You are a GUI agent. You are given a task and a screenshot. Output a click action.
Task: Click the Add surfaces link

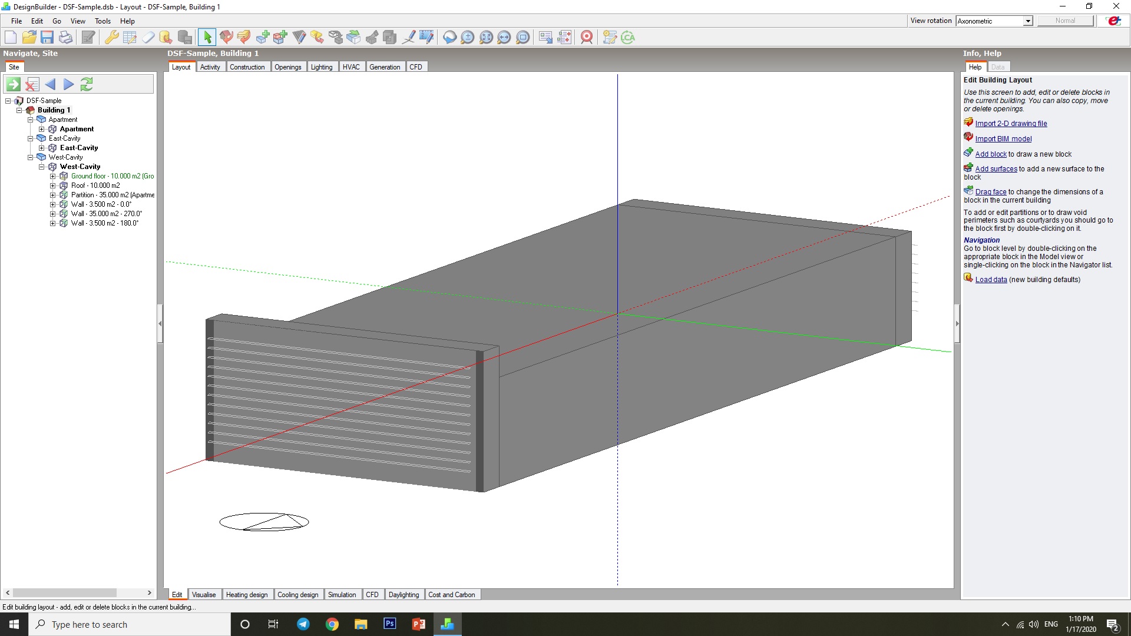click(996, 169)
